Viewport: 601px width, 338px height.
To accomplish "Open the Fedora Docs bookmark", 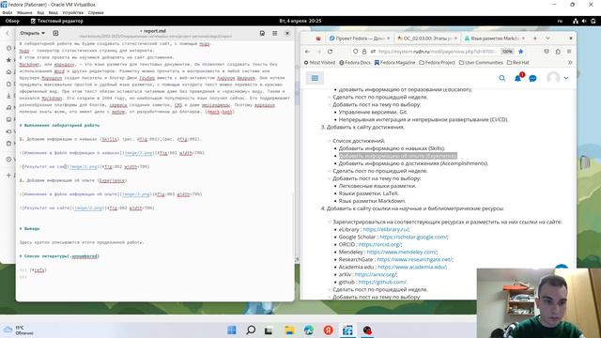I will [355, 63].
